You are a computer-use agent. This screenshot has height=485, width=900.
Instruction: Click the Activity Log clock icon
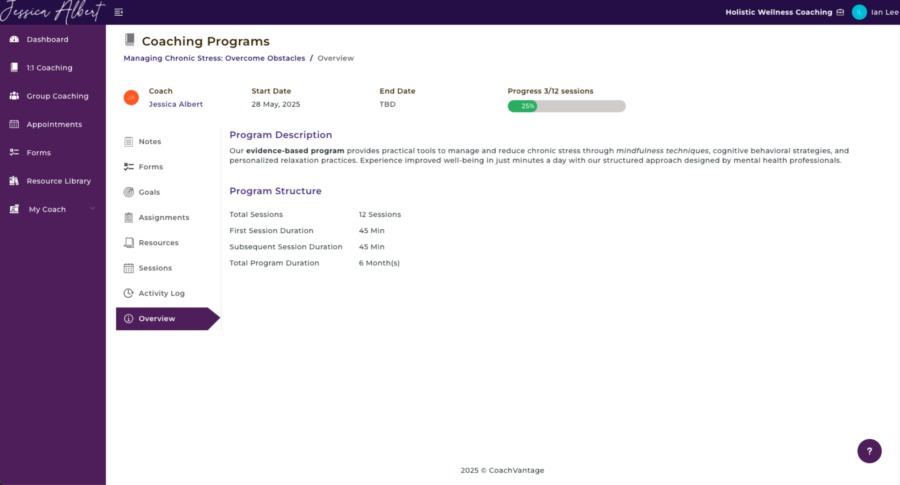pyautogui.click(x=128, y=293)
